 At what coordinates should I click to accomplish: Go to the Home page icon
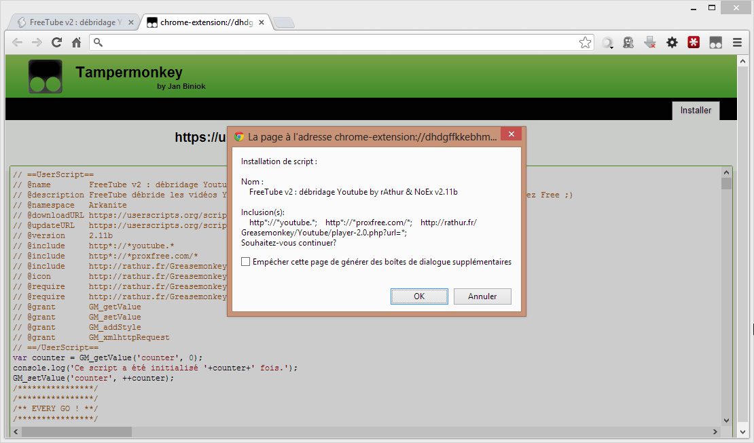77,42
